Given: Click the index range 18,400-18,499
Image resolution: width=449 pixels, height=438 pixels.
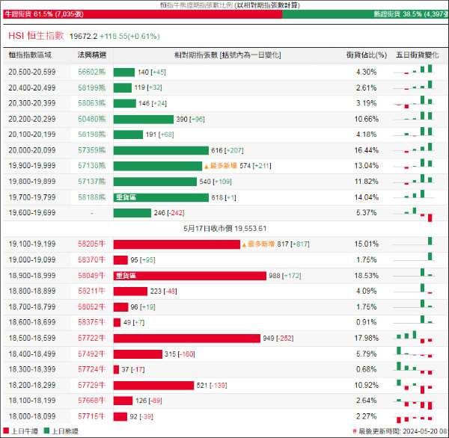Looking at the screenshot, I should tap(32, 354).
